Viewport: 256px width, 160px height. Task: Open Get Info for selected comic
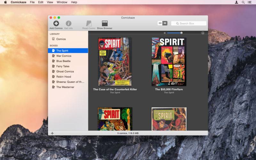pyautogui.click(x=68, y=23)
